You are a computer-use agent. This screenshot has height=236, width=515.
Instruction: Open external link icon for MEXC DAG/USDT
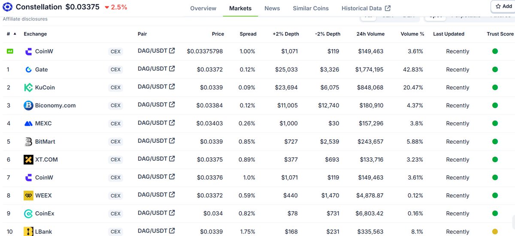coord(172,123)
